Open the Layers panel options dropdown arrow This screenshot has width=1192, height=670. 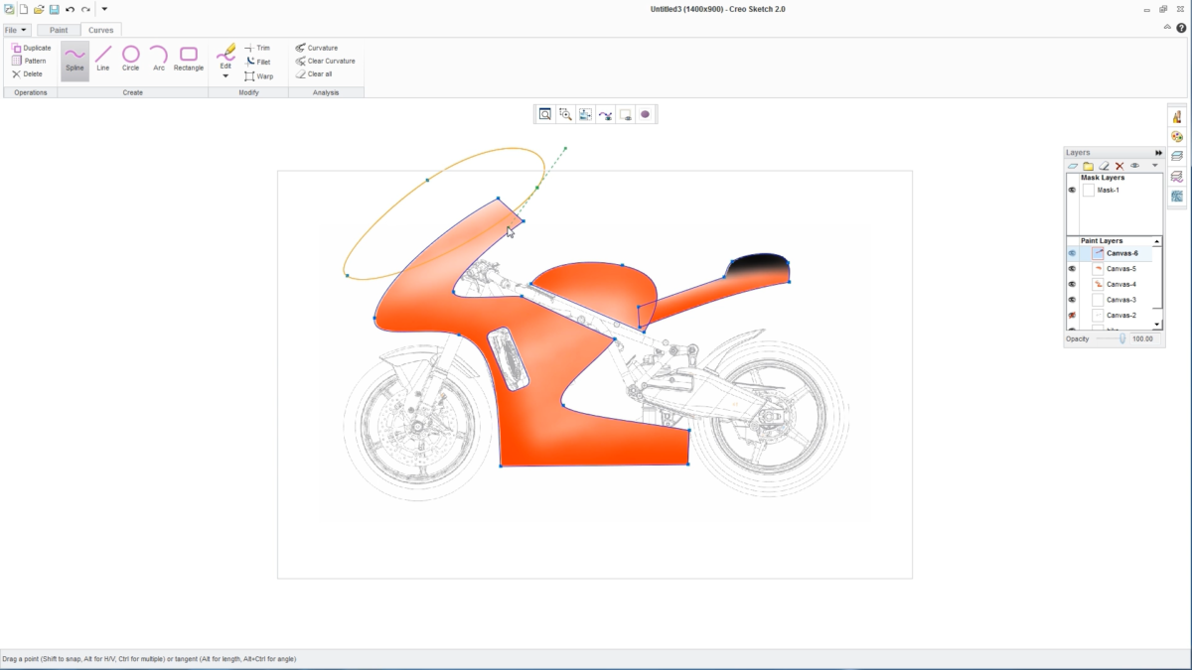(x=1154, y=166)
